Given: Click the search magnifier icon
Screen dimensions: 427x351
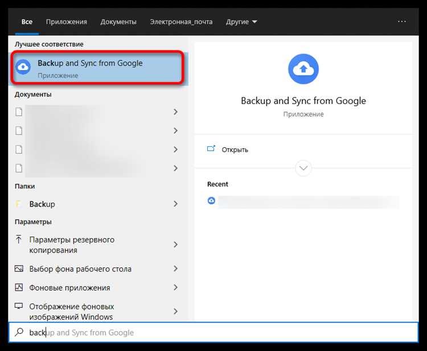Looking at the screenshot, I should pyautogui.click(x=19, y=332).
